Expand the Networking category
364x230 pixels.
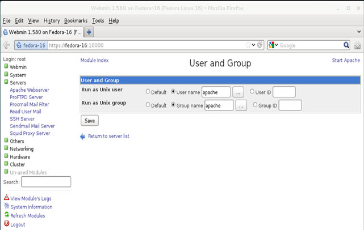click(x=6, y=148)
